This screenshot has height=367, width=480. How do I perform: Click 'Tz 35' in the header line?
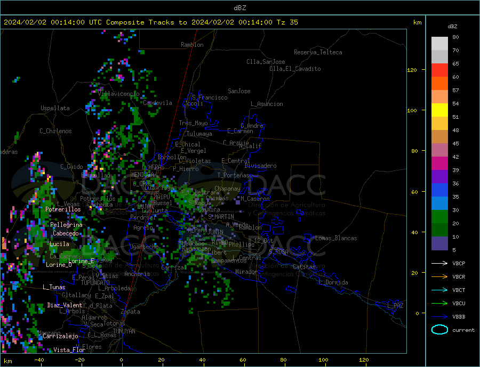(287, 22)
